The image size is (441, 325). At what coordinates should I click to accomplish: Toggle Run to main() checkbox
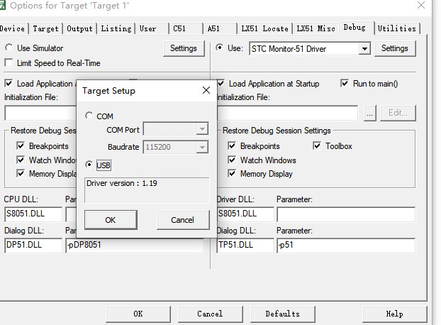click(345, 83)
